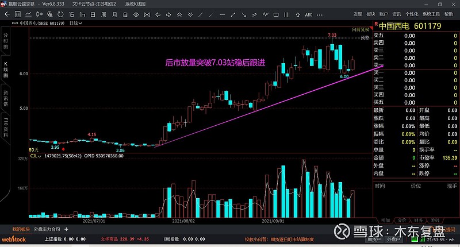This screenshot has height=247, width=460.
Task: Click the 预警 alert label
Action: click(x=365, y=38)
